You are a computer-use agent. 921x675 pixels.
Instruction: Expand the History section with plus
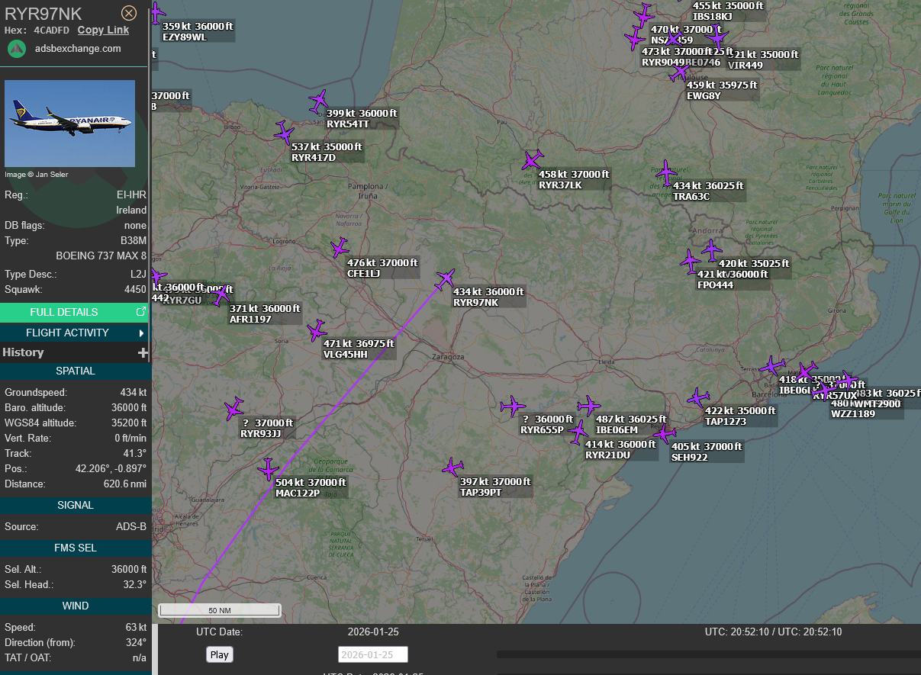[x=142, y=352]
